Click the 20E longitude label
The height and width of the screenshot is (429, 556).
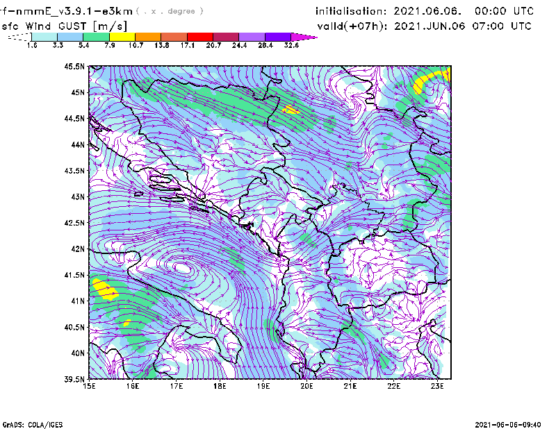(306, 386)
